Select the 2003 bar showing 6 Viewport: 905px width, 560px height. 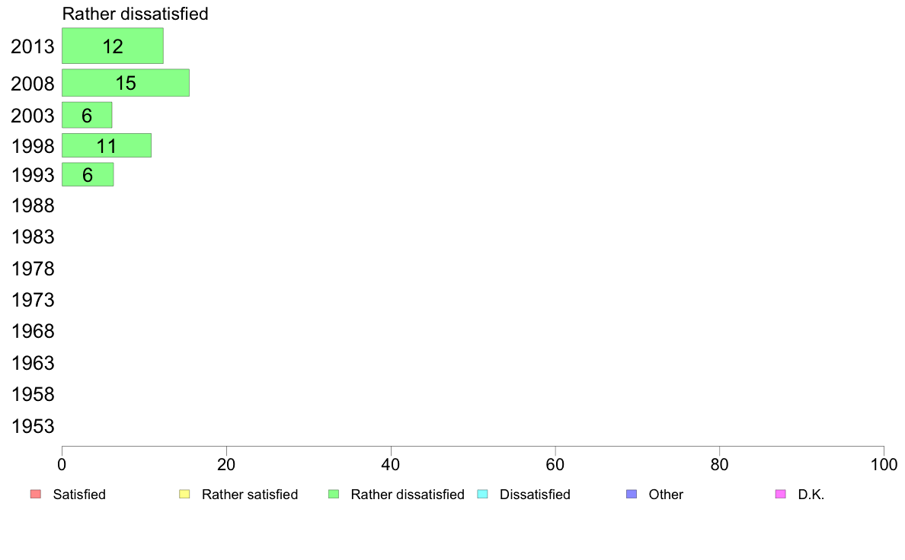tap(87, 116)
